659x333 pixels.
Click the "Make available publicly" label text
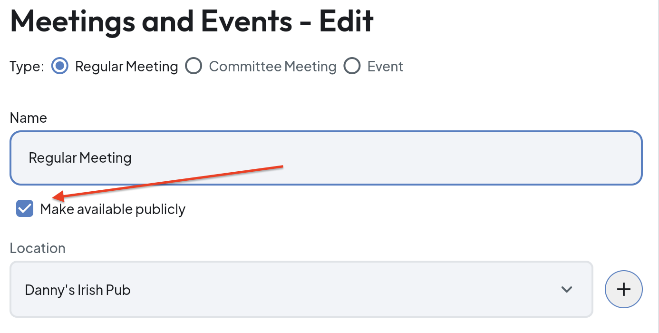pos(113,209)
